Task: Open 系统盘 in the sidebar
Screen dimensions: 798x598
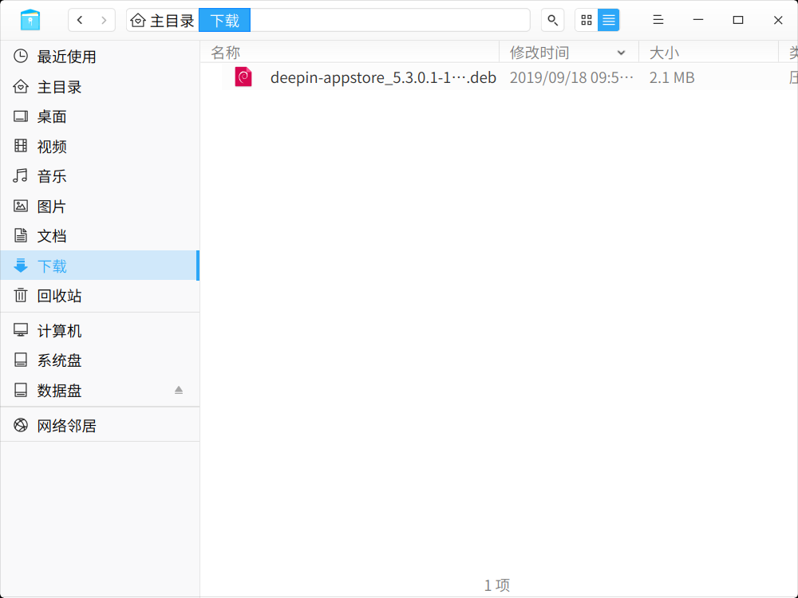Action: pos(100,360)
